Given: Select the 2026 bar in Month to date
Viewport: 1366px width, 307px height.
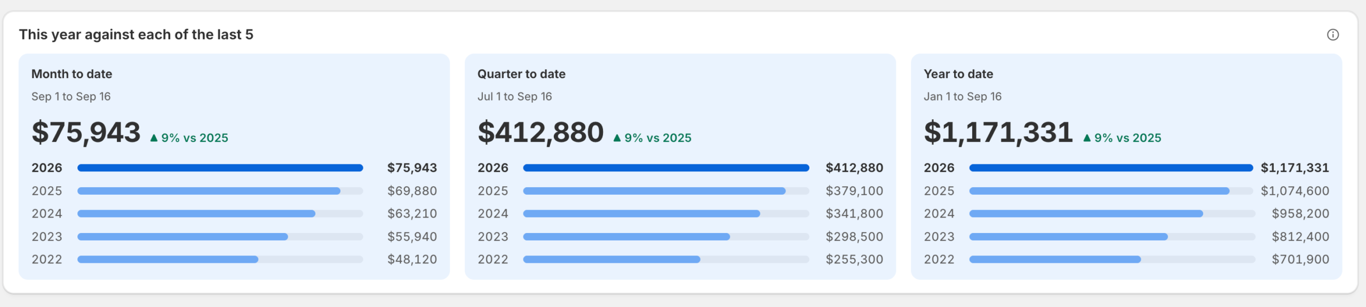Looking at the screenshot, I should click(220, 168).
